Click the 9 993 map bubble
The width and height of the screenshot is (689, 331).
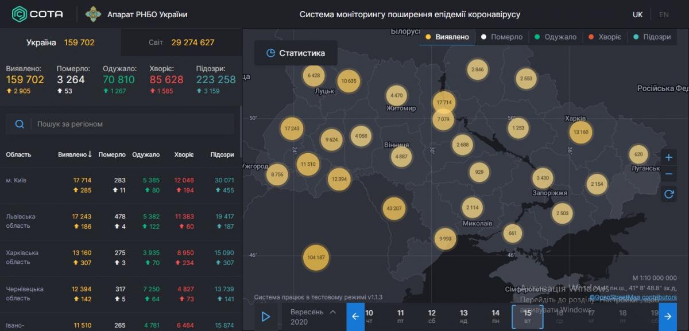445,239
